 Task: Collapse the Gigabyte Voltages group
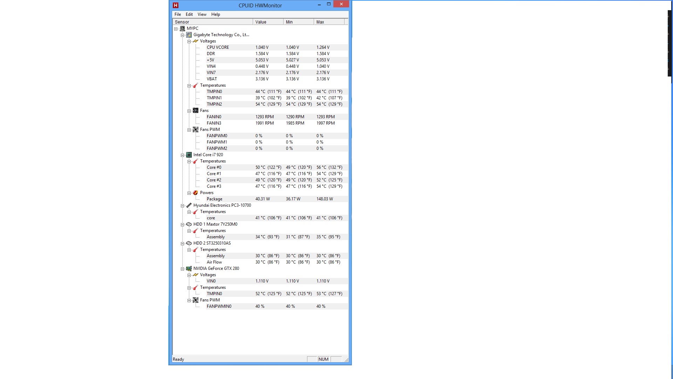coord(189,41)
